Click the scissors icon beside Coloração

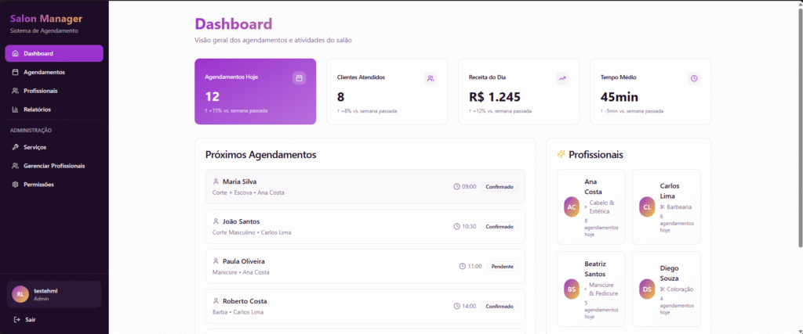coord(663,289)
